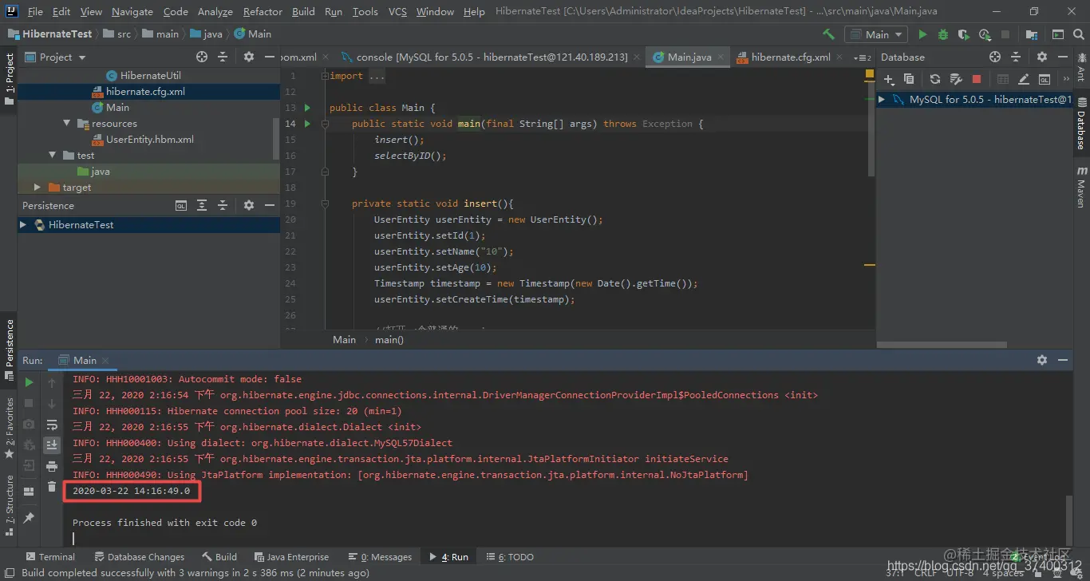Open the profiler run icon with clock
Image resolution: width=1090 pixels, height=581 pixels.
point(985,34)
